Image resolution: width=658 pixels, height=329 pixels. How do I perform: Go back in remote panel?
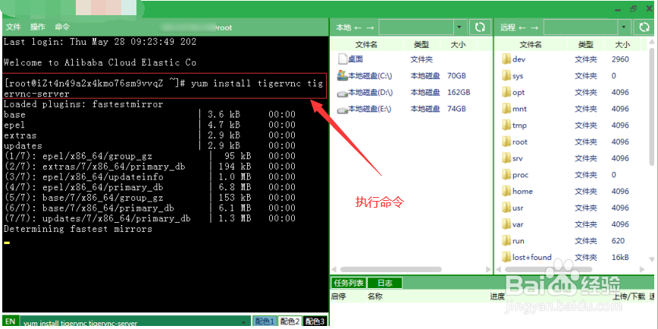pos(522,28)
